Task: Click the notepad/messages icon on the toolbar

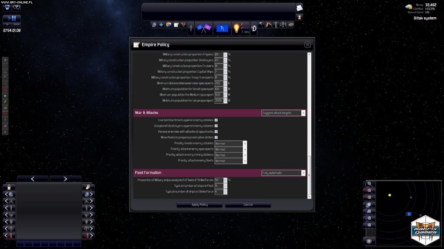Action: point(176,25)
